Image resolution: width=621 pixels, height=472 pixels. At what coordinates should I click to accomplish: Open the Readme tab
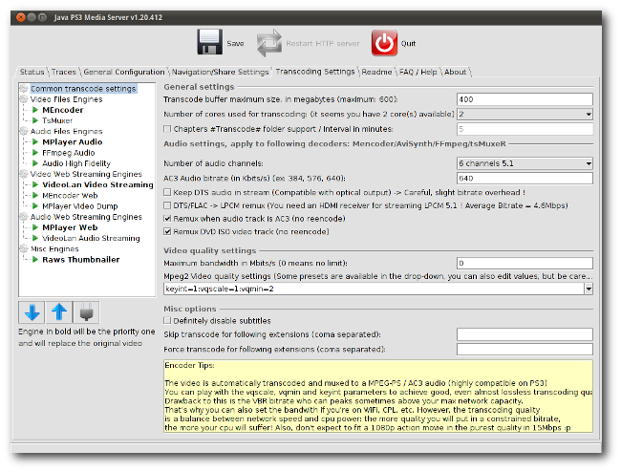point(376,72)
